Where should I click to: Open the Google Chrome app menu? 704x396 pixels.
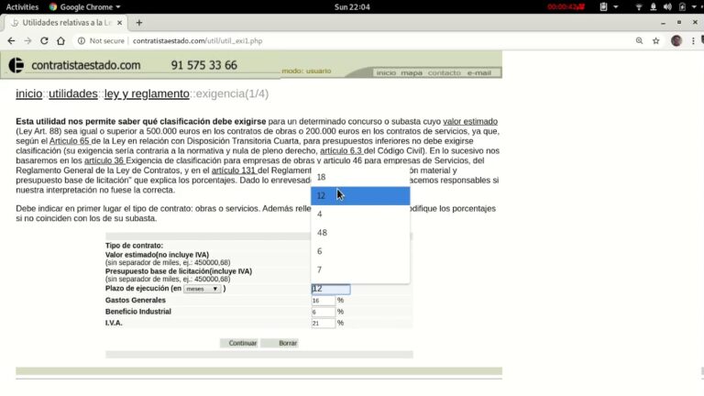[85, 6]
